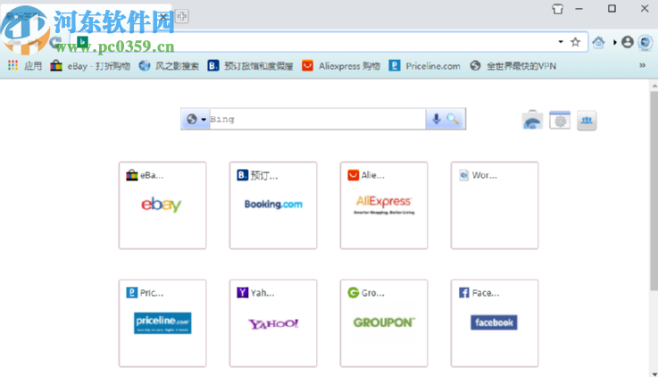The height and width of the screenshot is (377, 658).
Task: Open the browser globe menu icon
Action: pyautogui.click(x=646, y=42)
